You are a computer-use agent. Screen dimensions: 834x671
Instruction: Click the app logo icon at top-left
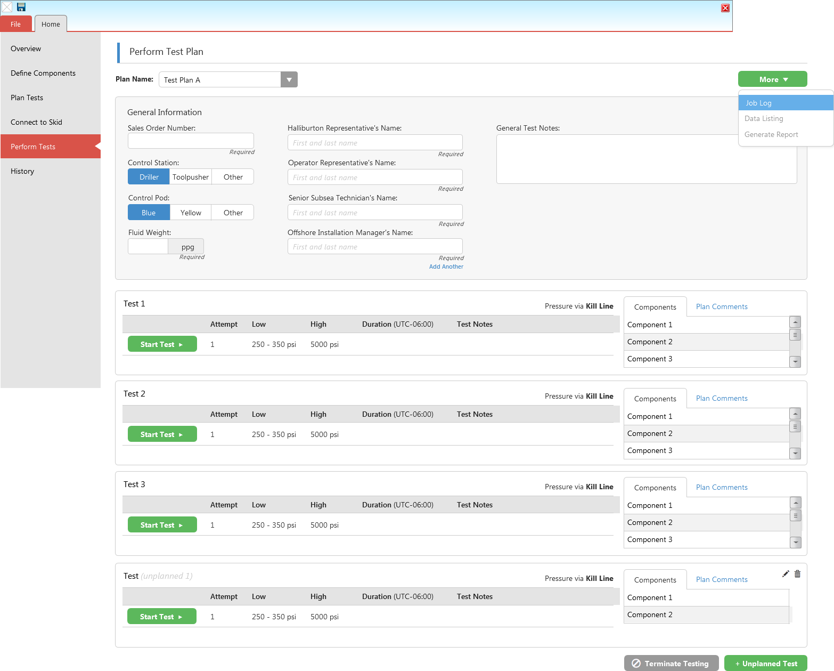coord(7,7)
